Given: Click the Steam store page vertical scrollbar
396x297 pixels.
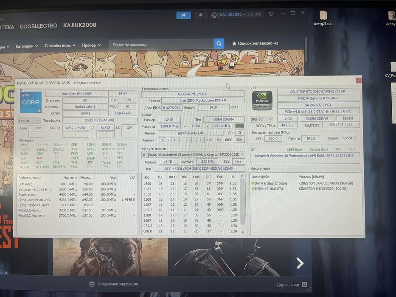Looking at the screenshot, I should 306,49.
